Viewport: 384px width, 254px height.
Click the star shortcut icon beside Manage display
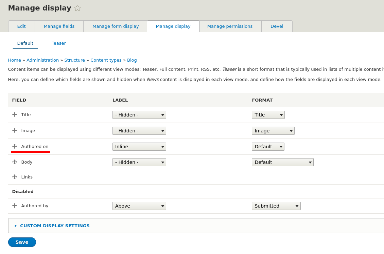77,8
